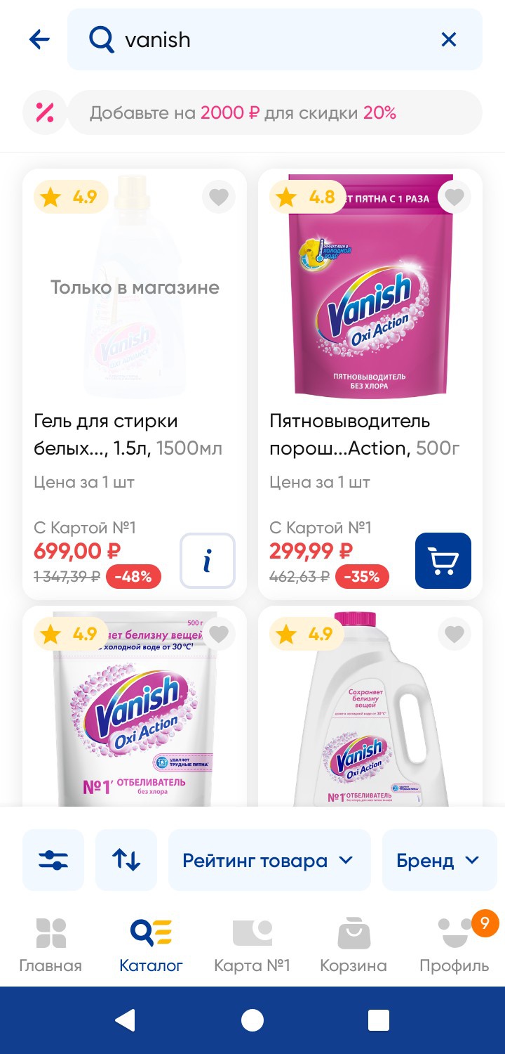This screenshot has width=505, height=1054.
Task: Open the Корзина cart tab
Action: click(x=353, y=945)
